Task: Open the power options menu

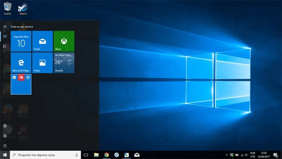Action: [x=5, y=146]
